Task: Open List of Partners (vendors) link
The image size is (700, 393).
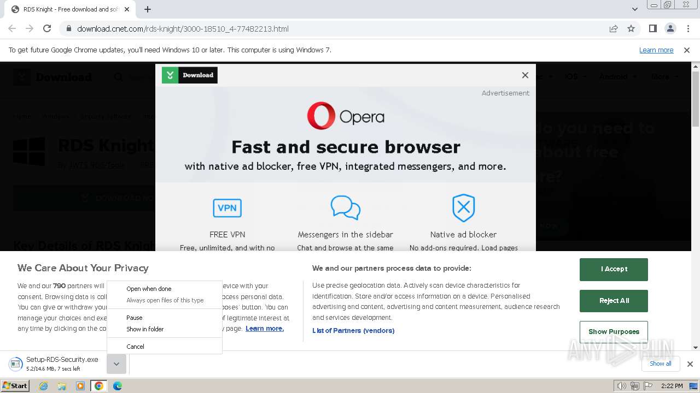Action: (x=353, y=331)
